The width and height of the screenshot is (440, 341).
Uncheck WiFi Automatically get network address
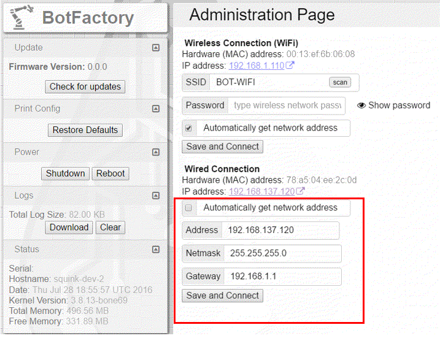click(x=189, y=128)
